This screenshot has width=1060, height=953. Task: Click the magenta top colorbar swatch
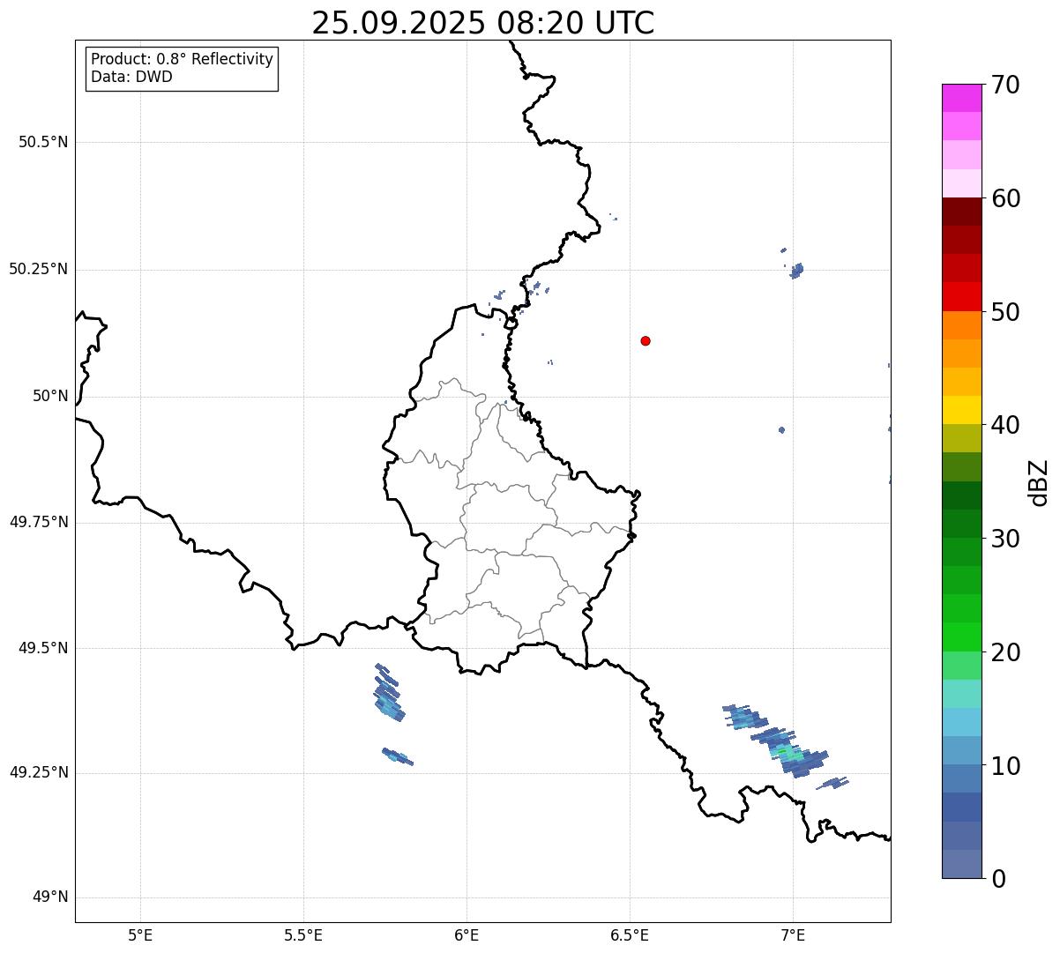click(961, 98)
